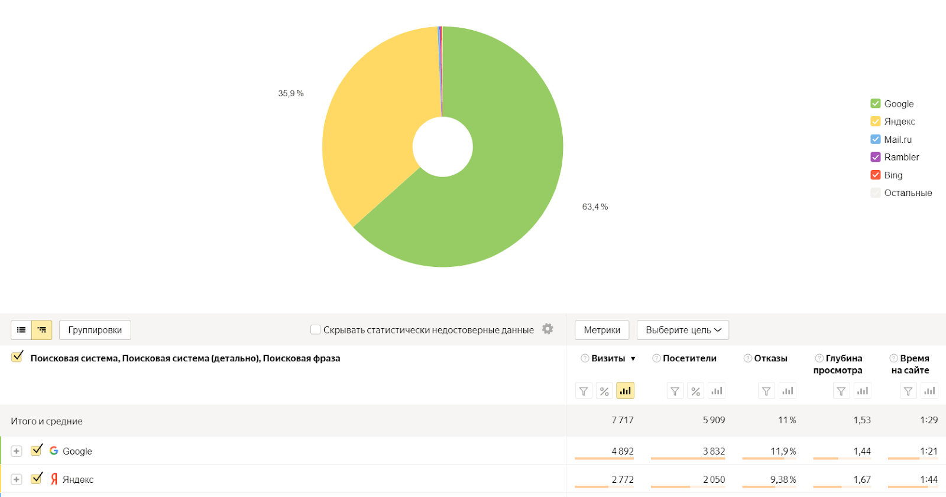The height and width of the screenshot is (497, 946).
Task: Expand the Яндекс row
Action: [x=17, y=479]
